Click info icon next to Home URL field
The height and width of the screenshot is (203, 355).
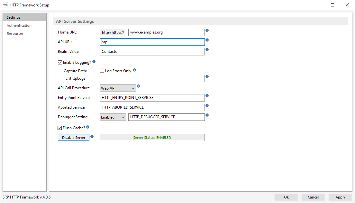pyautogui.click(x=207, y=30)
